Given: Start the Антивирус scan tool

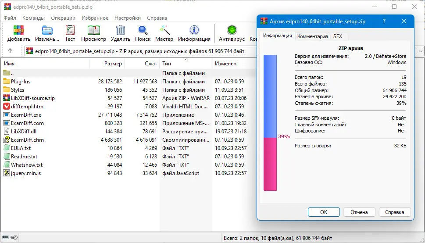Looking at the screenshot, I should [x=232, y=30].
